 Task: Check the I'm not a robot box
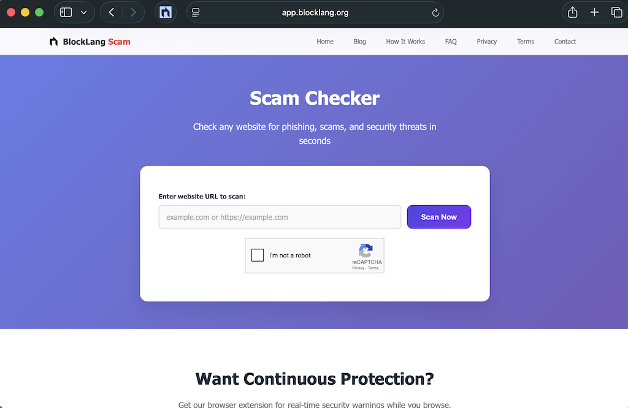point(258,255)
